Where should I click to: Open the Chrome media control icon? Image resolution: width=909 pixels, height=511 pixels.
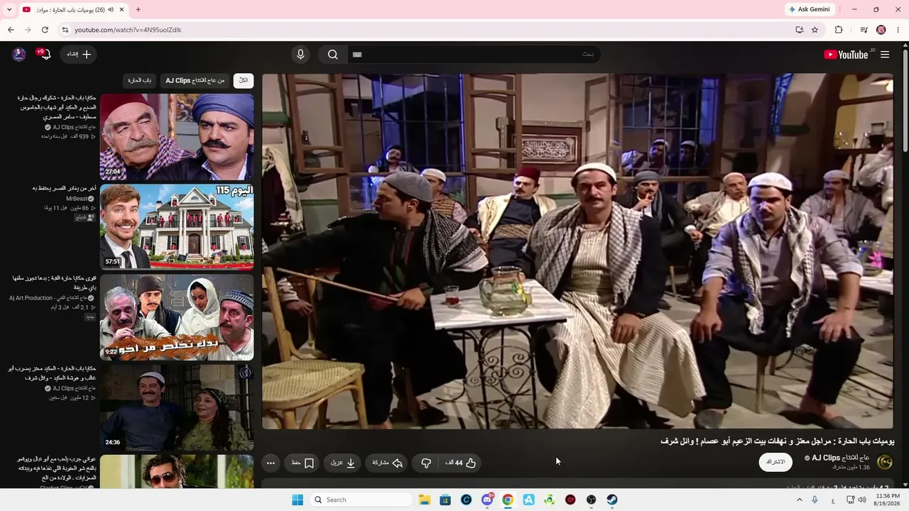tap(864, 30)
